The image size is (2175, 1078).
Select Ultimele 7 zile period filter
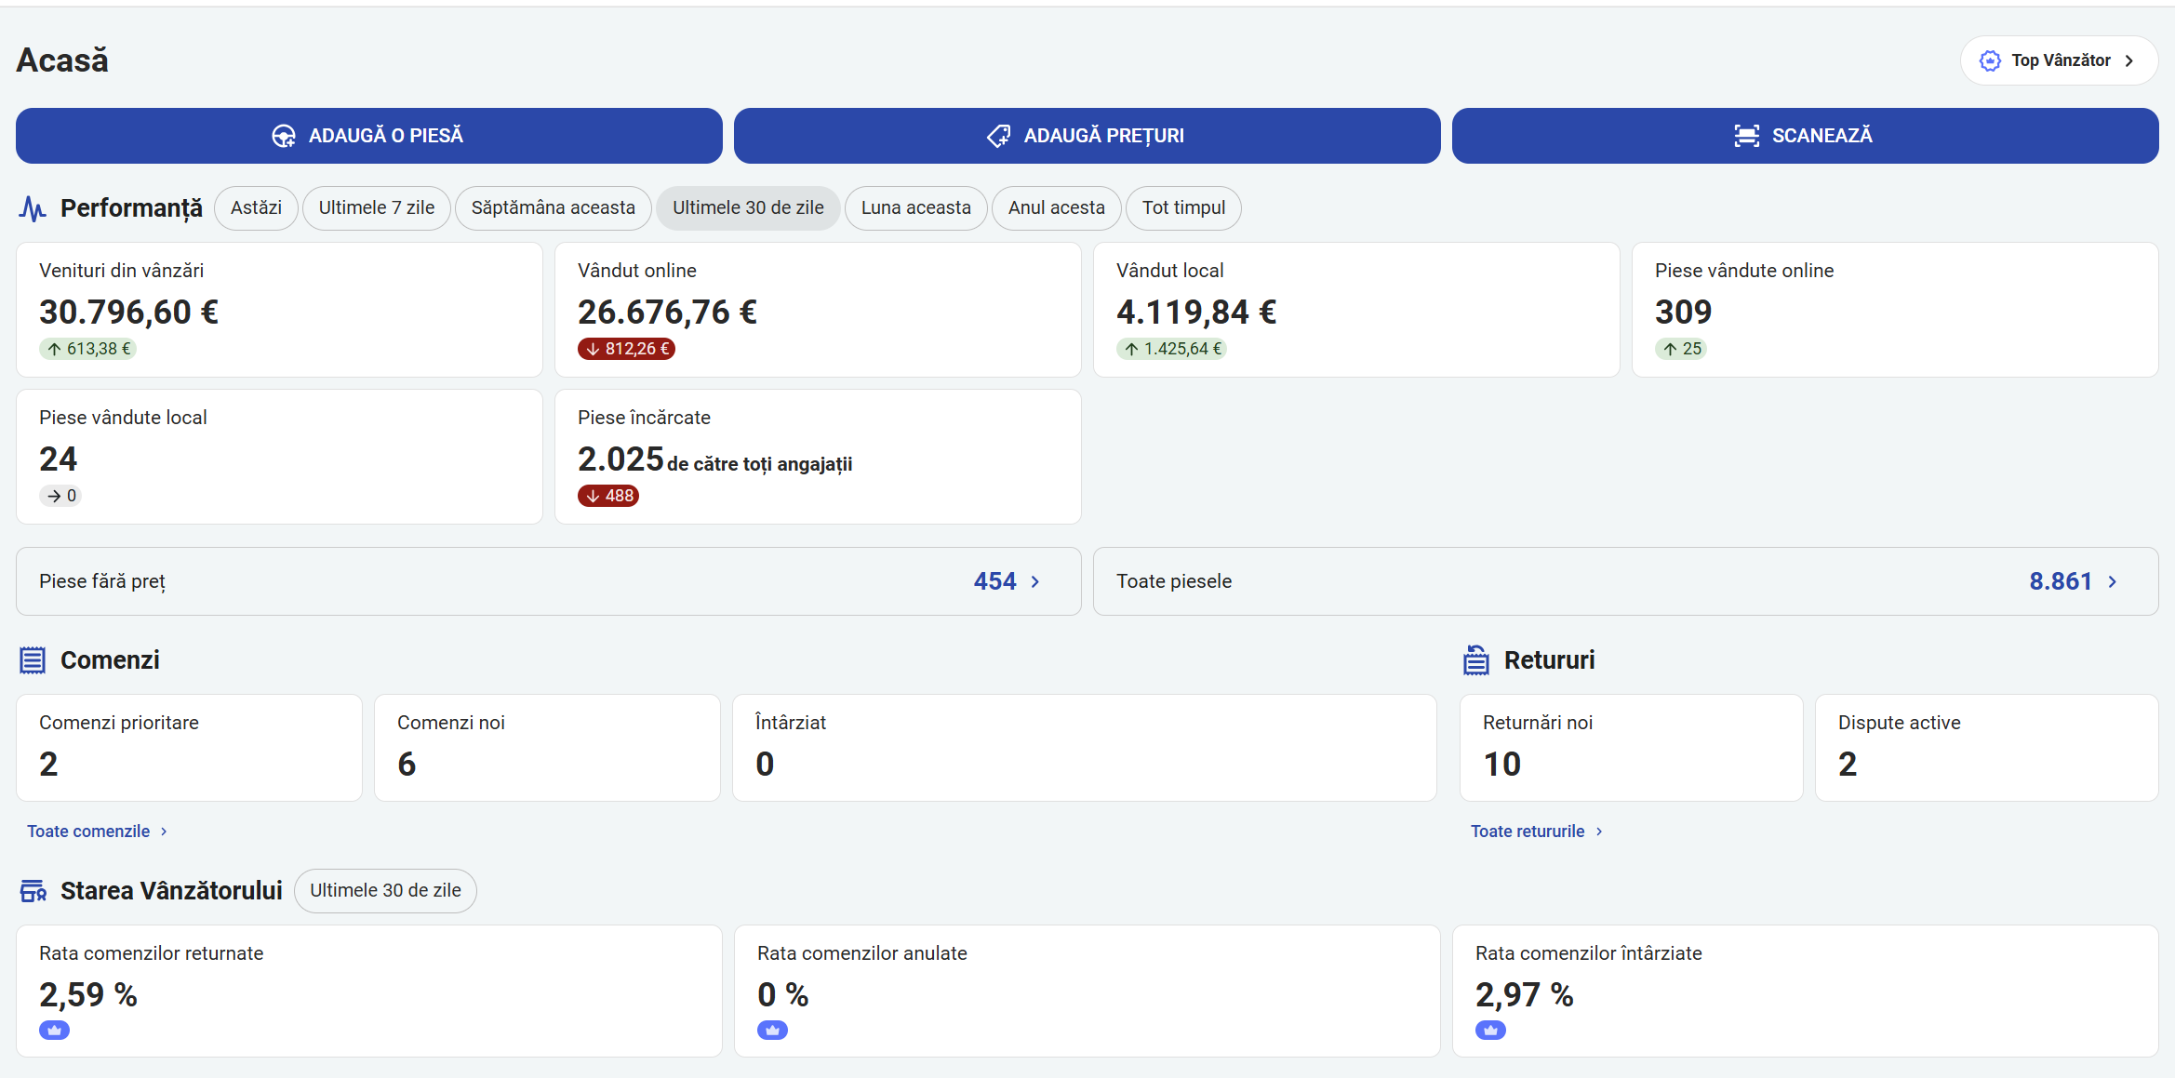[377, 208]
